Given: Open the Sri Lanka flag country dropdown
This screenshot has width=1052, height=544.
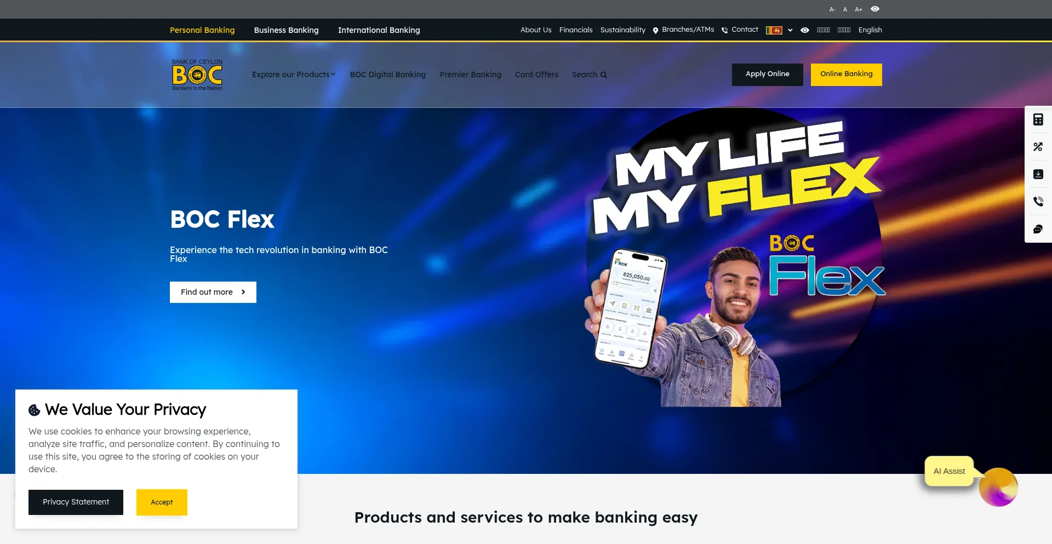Looking at the screenshot, I should tap(779, 30).
